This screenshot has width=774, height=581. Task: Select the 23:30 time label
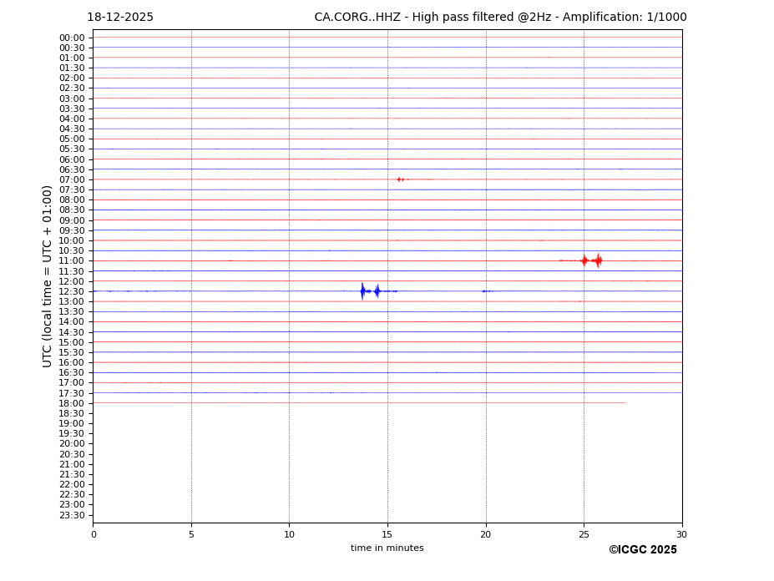click(72, 515)
